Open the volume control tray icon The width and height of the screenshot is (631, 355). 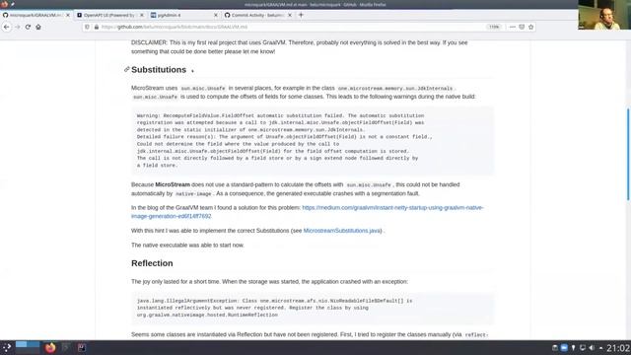pyautogui.click(x=592, y=348)
